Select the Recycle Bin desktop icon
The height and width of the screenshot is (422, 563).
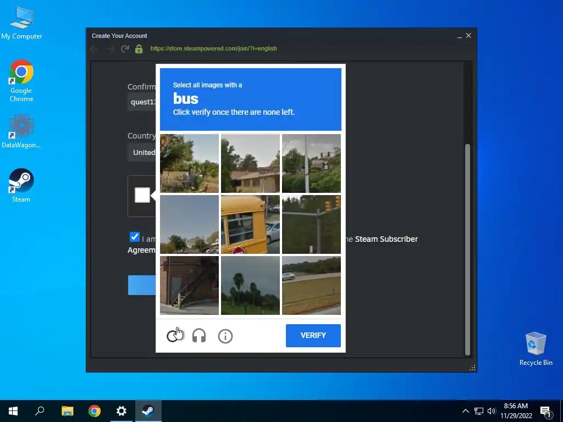coord(536,349)
